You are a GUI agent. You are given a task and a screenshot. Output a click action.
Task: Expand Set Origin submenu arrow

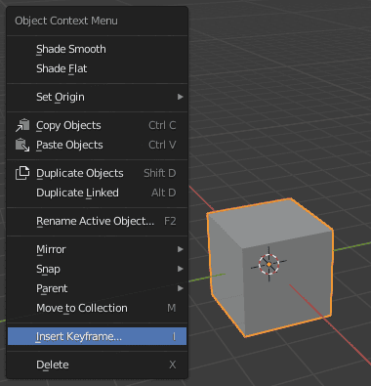180,97
